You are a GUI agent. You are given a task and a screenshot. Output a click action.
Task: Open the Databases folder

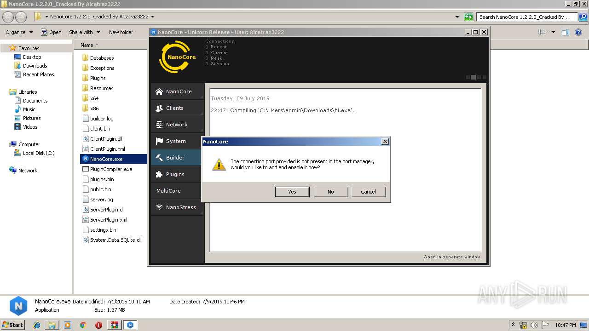pos(98,58)
